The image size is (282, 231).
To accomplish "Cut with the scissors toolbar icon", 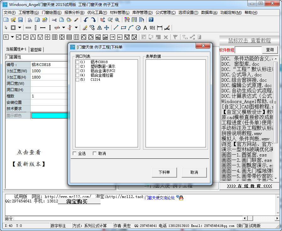I will pyautogui.click(x=54, y=19).
